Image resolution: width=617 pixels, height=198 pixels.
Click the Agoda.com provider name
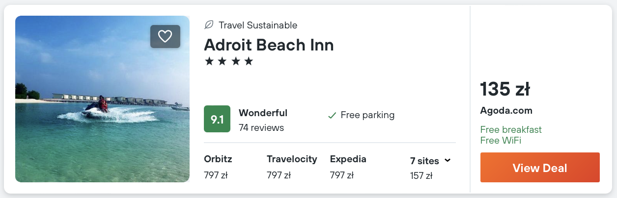506,111
